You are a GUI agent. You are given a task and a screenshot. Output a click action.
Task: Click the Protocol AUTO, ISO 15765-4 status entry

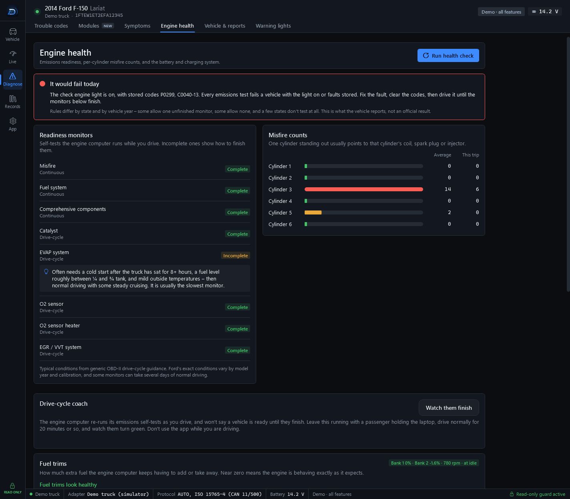(x=209, y=494)
